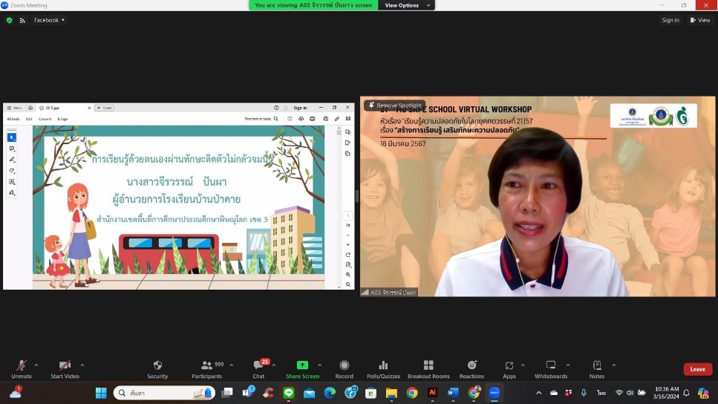
Task: Select the Highlight pen tool in Acrobat
Action: [x=12, y=160]
